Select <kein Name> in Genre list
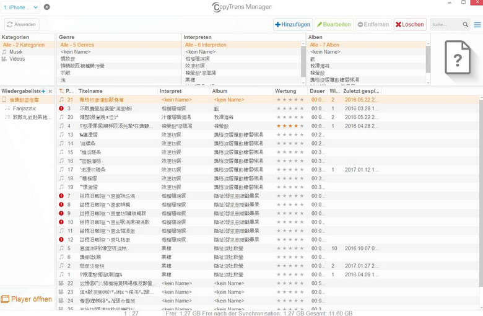483x316 pixels. [x=119, y=52]
